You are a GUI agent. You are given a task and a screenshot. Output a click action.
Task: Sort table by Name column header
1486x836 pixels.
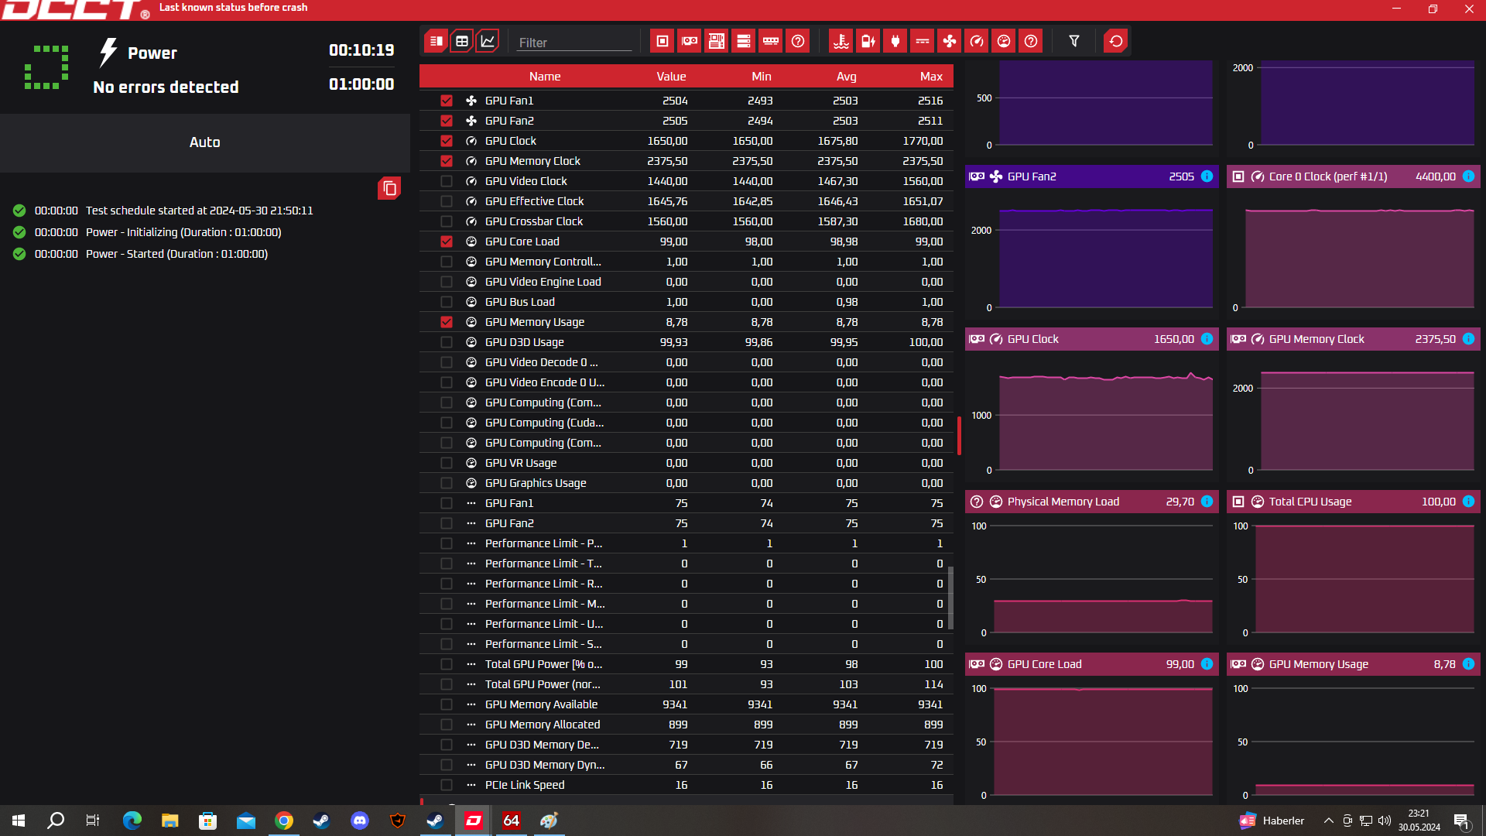pos(545,76)
